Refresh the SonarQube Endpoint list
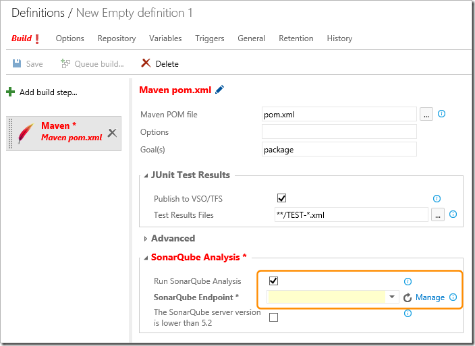Viewport: 475px width, 346px height. [x=407, y=297]
